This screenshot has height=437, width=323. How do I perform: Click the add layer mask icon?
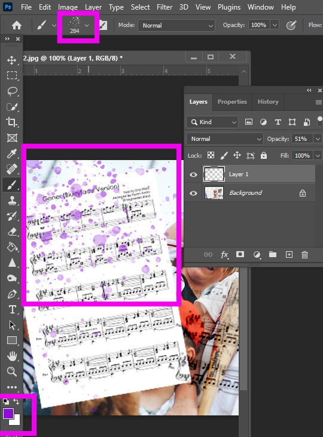click(240, 254)
